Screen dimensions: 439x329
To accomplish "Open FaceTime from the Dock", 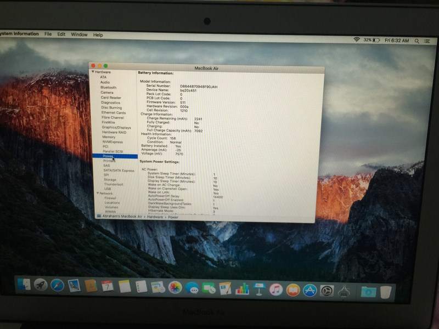I will (209, 289).
